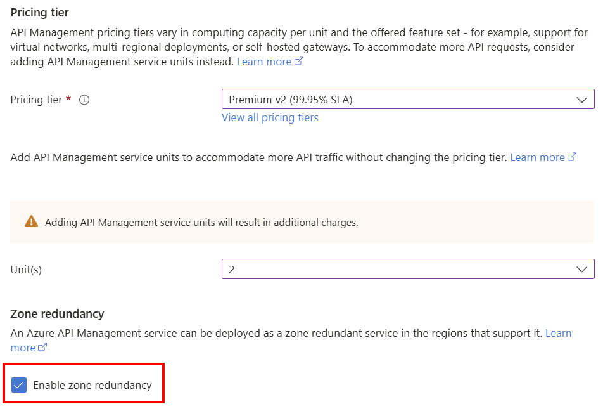This screenshot has height=406, width=603.
Task: Click the chevron on the Pricing tier dropdown
Action: [x=583, y=99]
